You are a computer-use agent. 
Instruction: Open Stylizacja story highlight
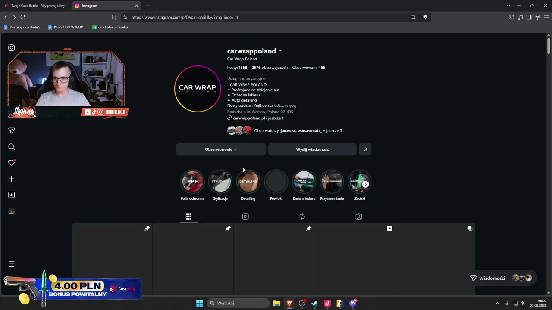pos(220,186)
